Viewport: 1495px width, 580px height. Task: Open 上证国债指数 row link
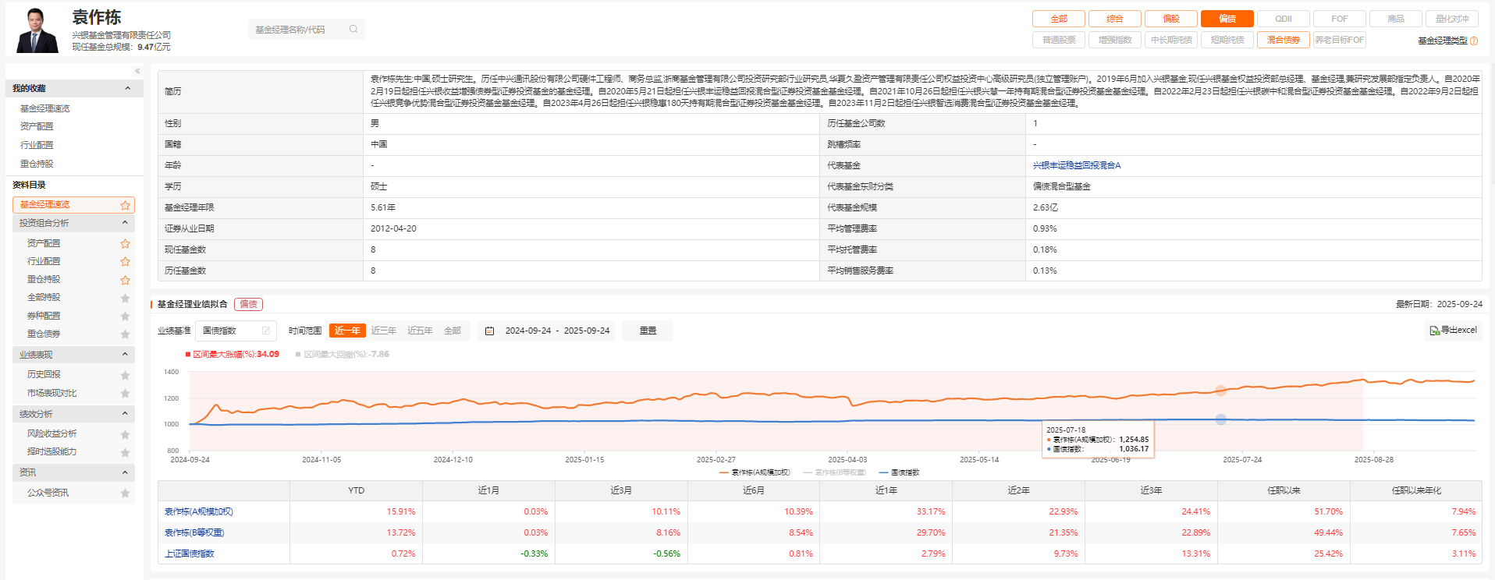tap(190, 553)
